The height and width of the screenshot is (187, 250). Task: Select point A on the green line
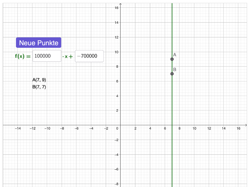[x=172, y=59]
